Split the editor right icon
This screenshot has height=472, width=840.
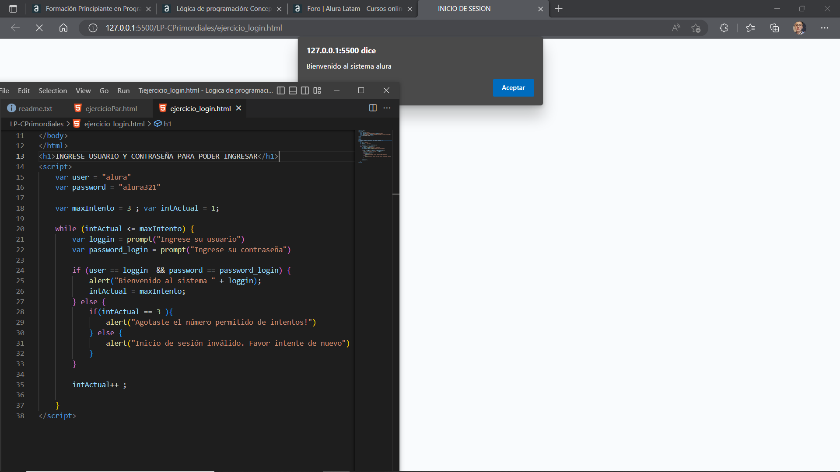click(373, 108)
